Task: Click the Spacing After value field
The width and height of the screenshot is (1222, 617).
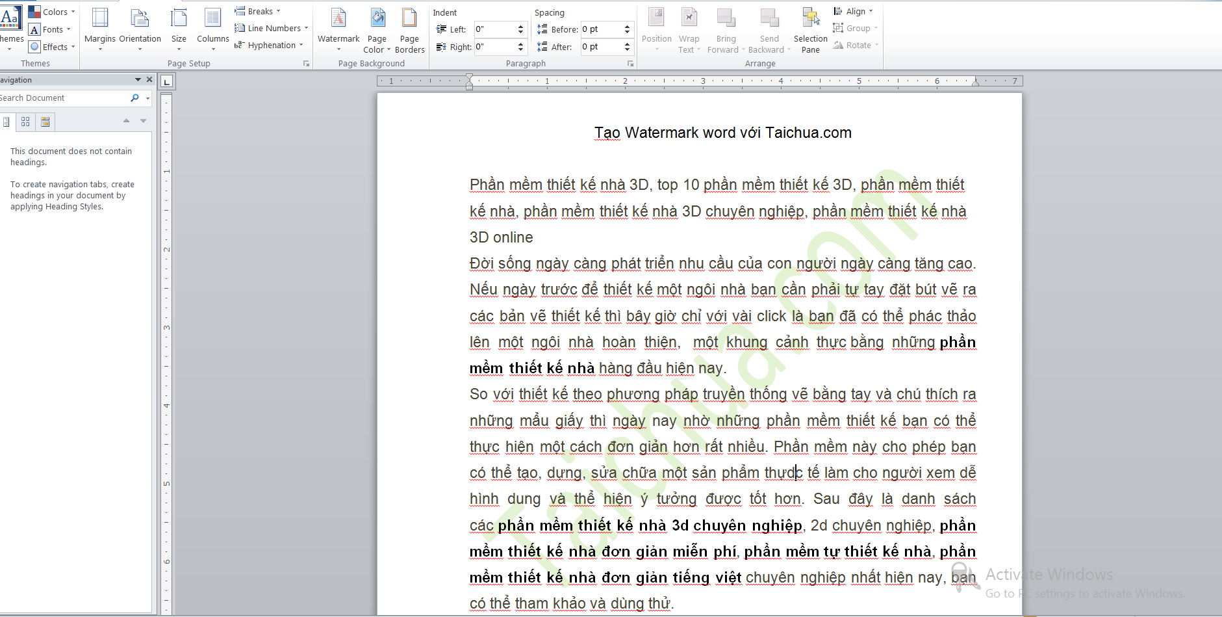Action: coord(602,47)
